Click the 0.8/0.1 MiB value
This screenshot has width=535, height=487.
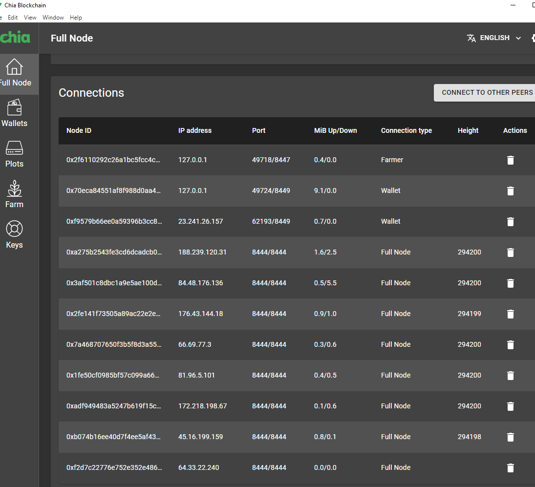click(x=325, y=437)
